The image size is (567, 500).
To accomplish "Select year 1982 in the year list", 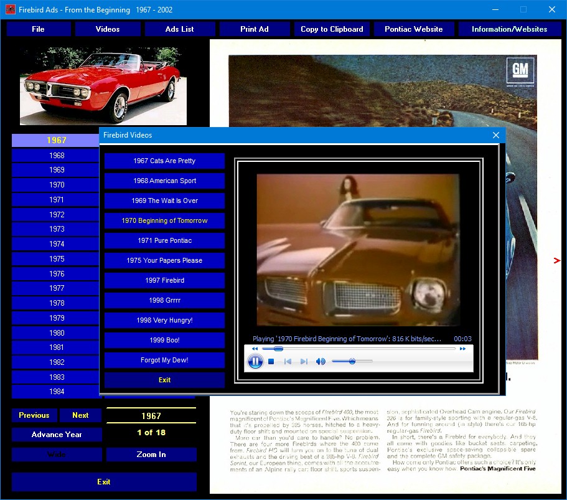I will coord(55,362).
